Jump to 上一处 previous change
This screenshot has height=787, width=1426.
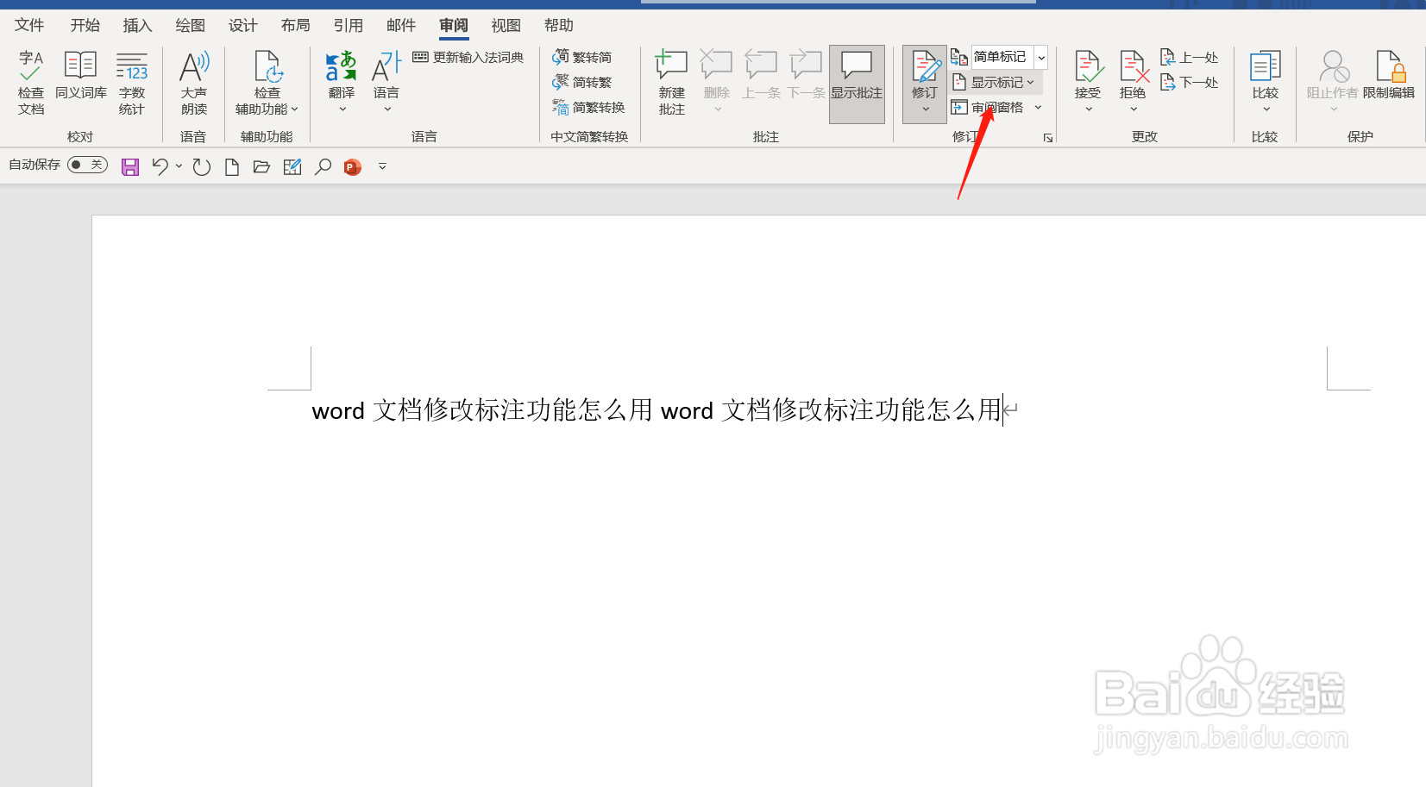[1190, 57]
